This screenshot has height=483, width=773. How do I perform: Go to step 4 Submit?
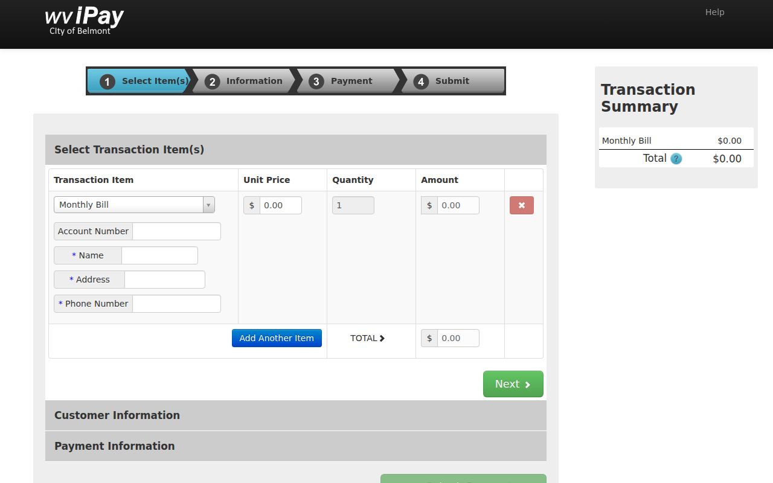(453, 81)
